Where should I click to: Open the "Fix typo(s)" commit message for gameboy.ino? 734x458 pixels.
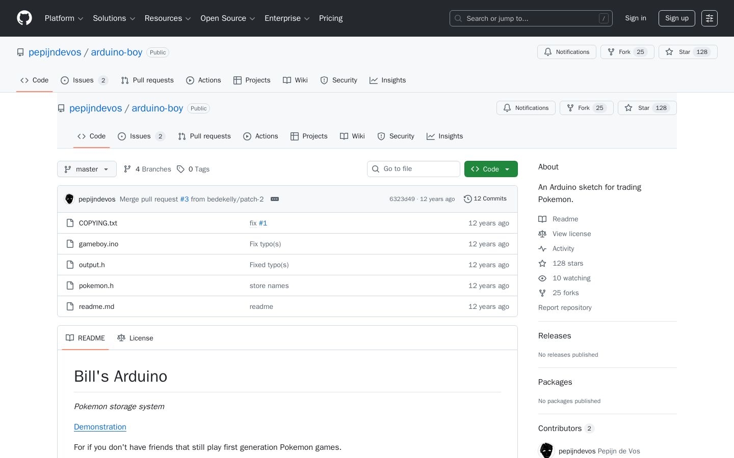265,244
